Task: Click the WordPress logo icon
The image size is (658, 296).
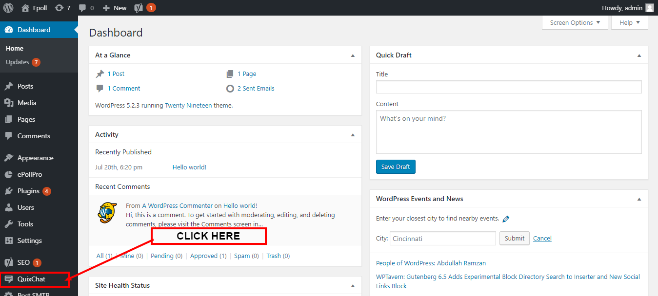Action: 8,8
